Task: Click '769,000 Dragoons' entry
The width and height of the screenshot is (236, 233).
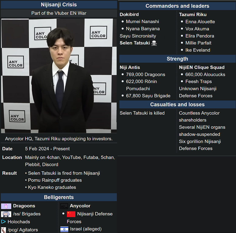Action: click(x=146, y=74)
